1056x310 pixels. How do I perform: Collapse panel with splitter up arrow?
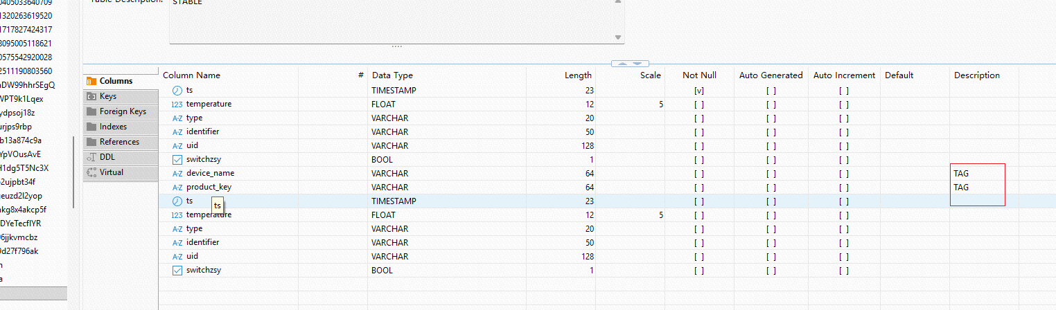tap(623, 64)
